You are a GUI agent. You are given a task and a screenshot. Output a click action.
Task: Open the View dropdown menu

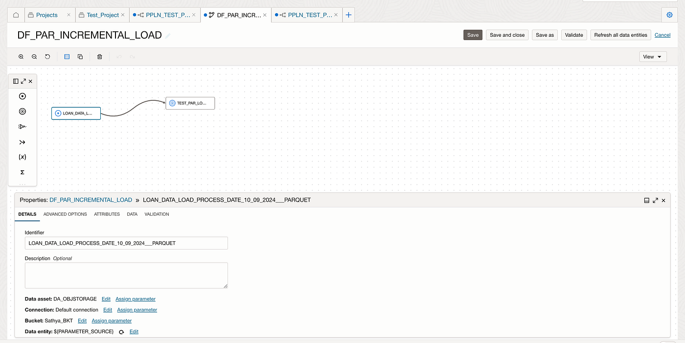(653, 56)
